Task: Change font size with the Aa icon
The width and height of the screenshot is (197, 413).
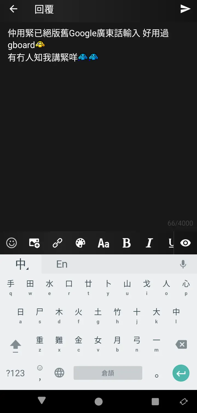Action: [x=103, y=243]
